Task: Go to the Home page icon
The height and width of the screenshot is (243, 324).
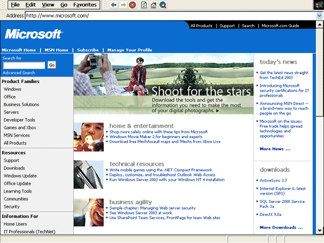Action: [153, 5]
